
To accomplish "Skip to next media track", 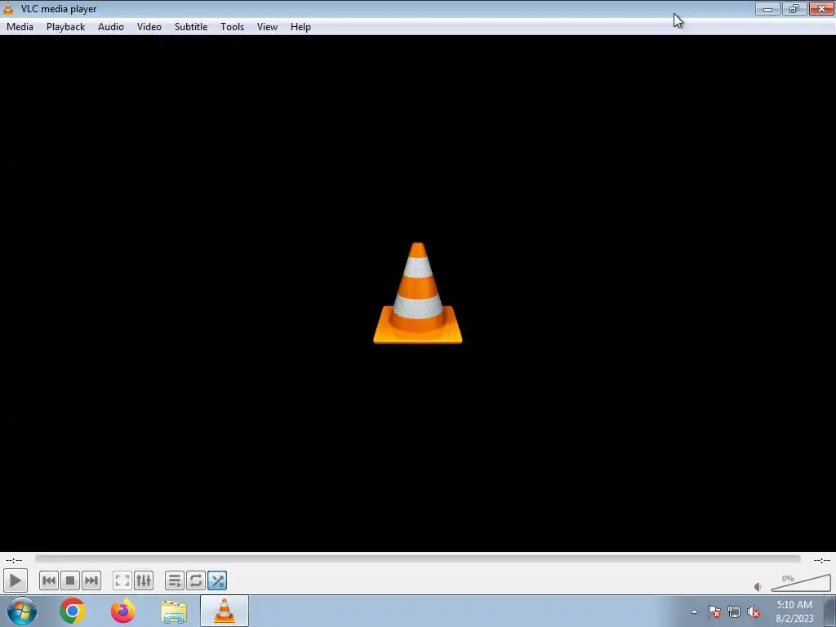I will coord(91,580).
